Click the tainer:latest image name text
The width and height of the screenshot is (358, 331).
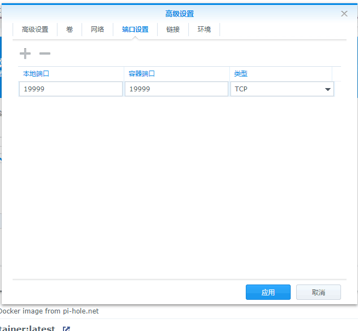tap(27, 328)
